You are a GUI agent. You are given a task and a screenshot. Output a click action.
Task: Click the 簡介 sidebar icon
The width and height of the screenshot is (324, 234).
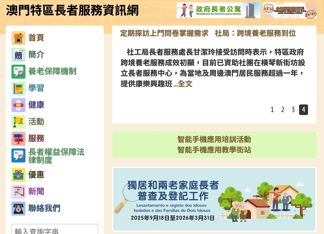click(x=18, y=55)
